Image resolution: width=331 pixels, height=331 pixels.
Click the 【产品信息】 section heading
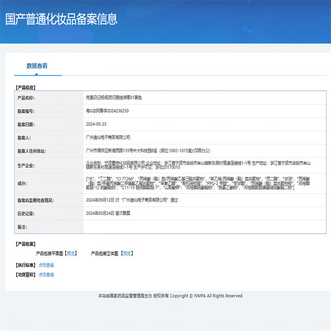[x=26, y=87]
